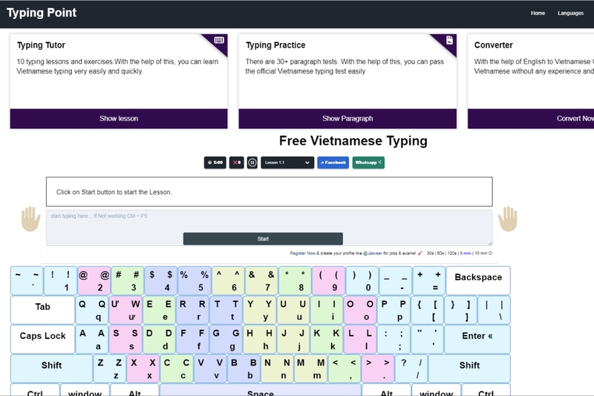Click the right hand icon
594x396 pixels.
point(508,218)
